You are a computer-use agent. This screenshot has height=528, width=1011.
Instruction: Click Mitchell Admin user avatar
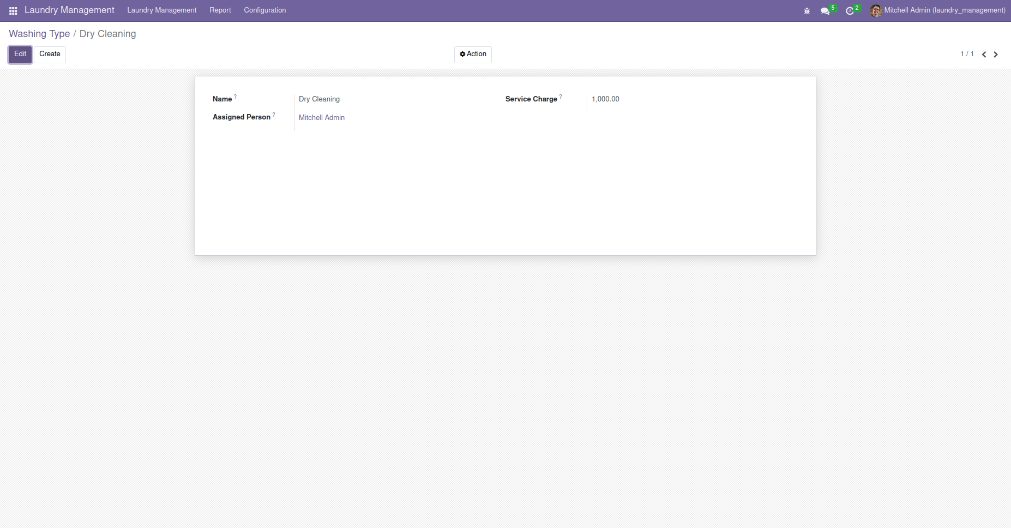[x=876, y=10]
